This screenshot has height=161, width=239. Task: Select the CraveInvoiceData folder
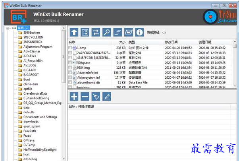(35, 93)
